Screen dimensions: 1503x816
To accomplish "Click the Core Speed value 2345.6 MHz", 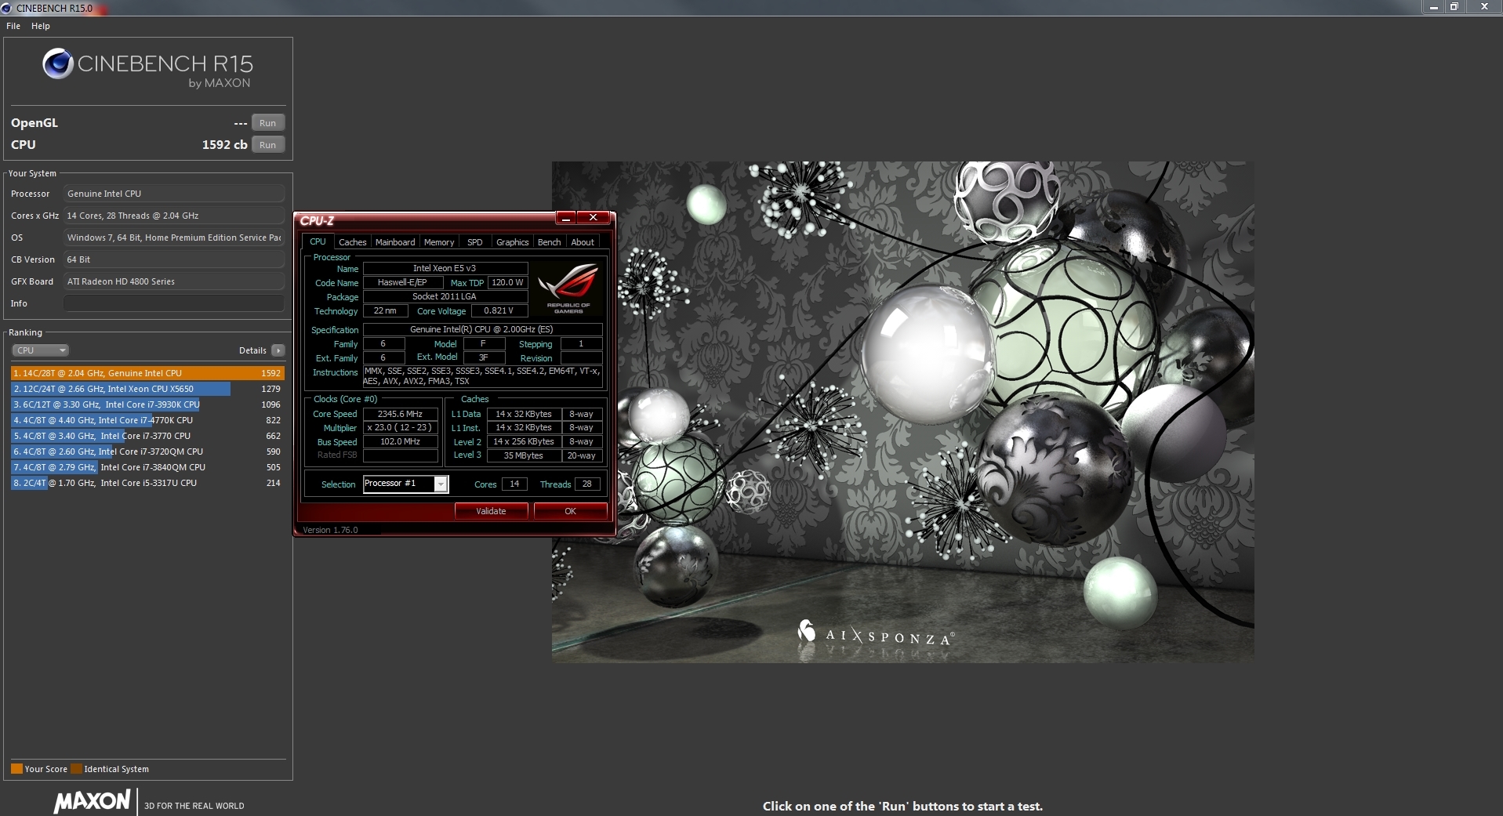I will point(400,414).
